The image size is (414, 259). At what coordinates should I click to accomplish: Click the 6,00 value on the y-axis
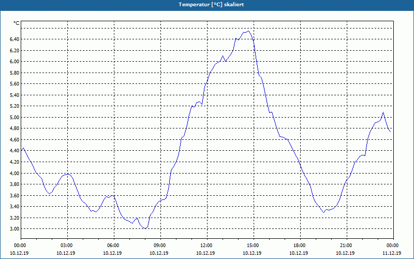tap(15, 62)
